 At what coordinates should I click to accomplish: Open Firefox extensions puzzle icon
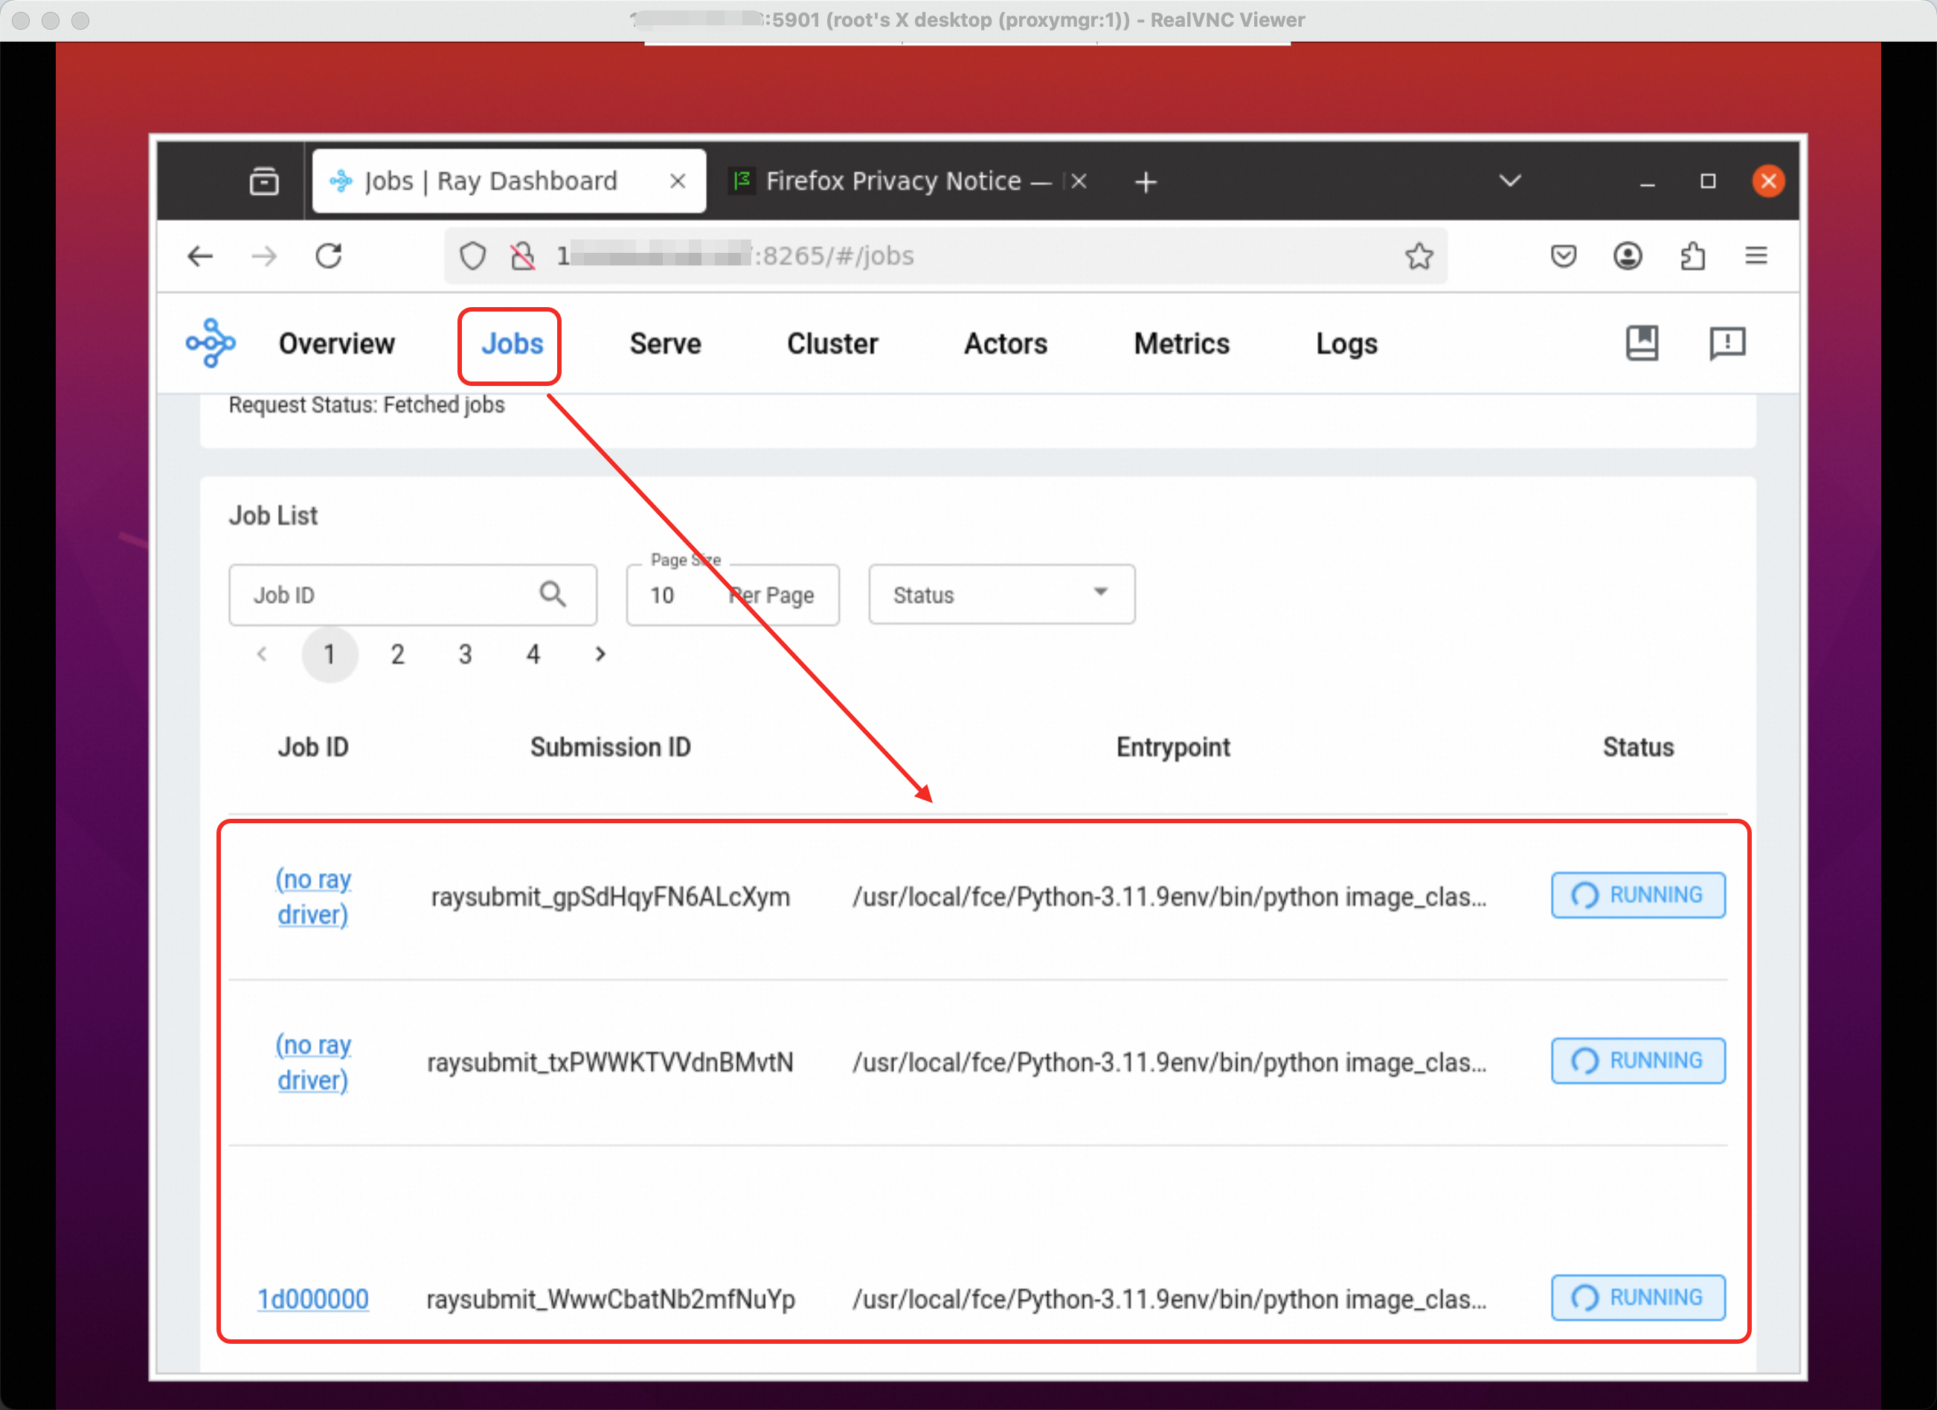point(1692,257)
